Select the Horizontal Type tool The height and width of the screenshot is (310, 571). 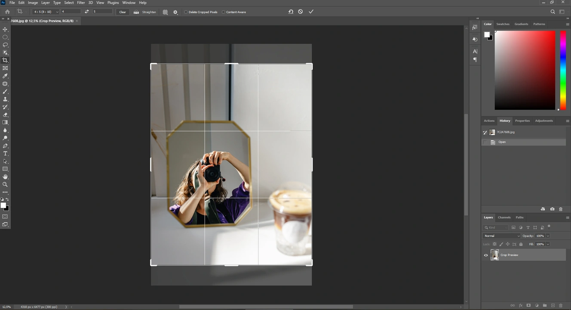tap(5, 153)
